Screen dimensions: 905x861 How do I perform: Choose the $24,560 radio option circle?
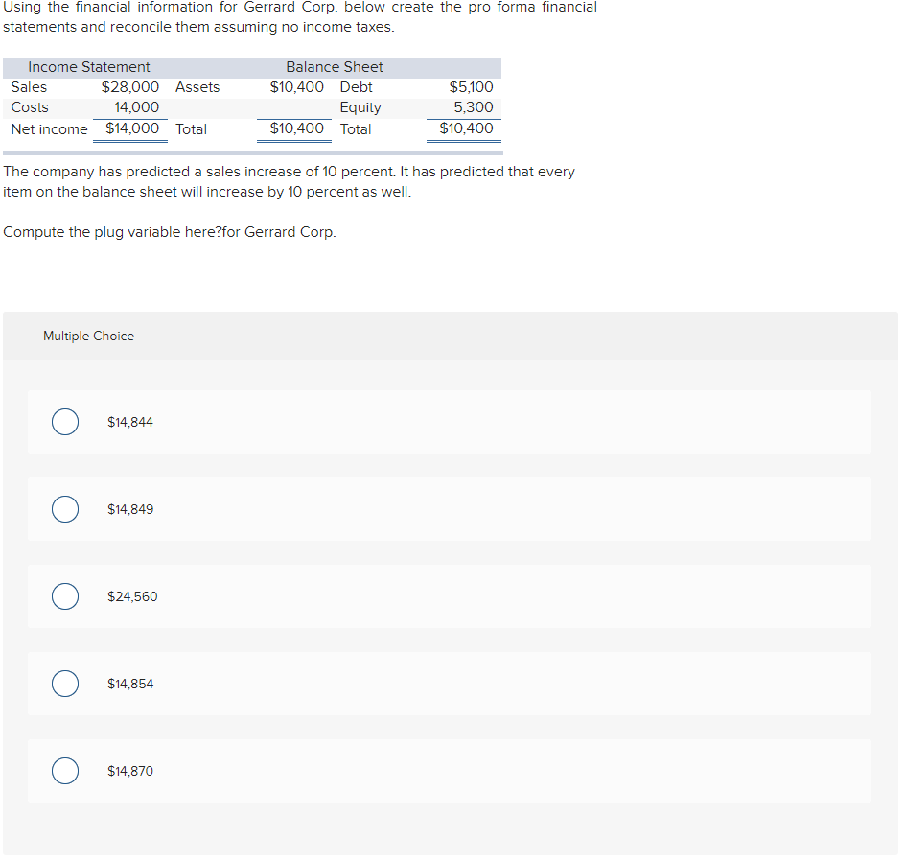[65, 596]
